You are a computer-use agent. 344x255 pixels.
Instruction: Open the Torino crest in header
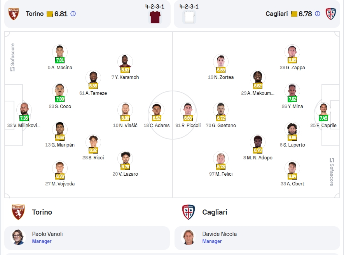click(x=14, y=14)
